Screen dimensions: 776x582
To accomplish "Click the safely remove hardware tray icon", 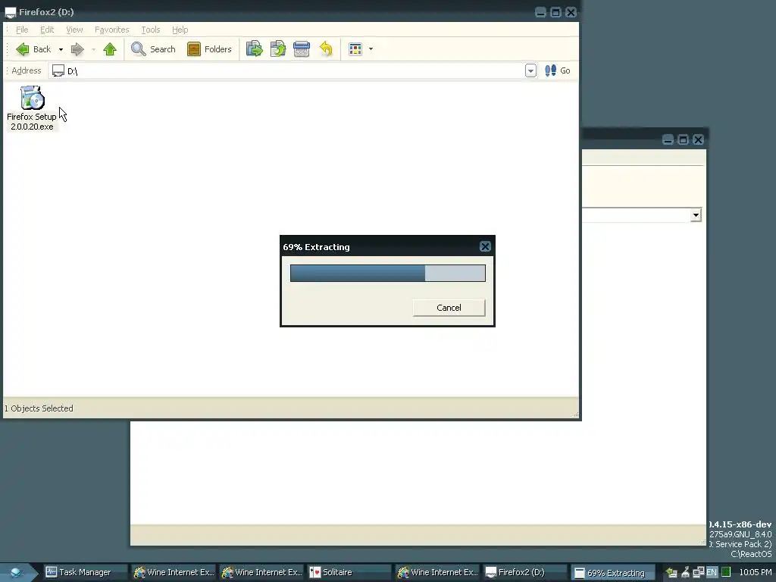I will click(x=671, y=573).
